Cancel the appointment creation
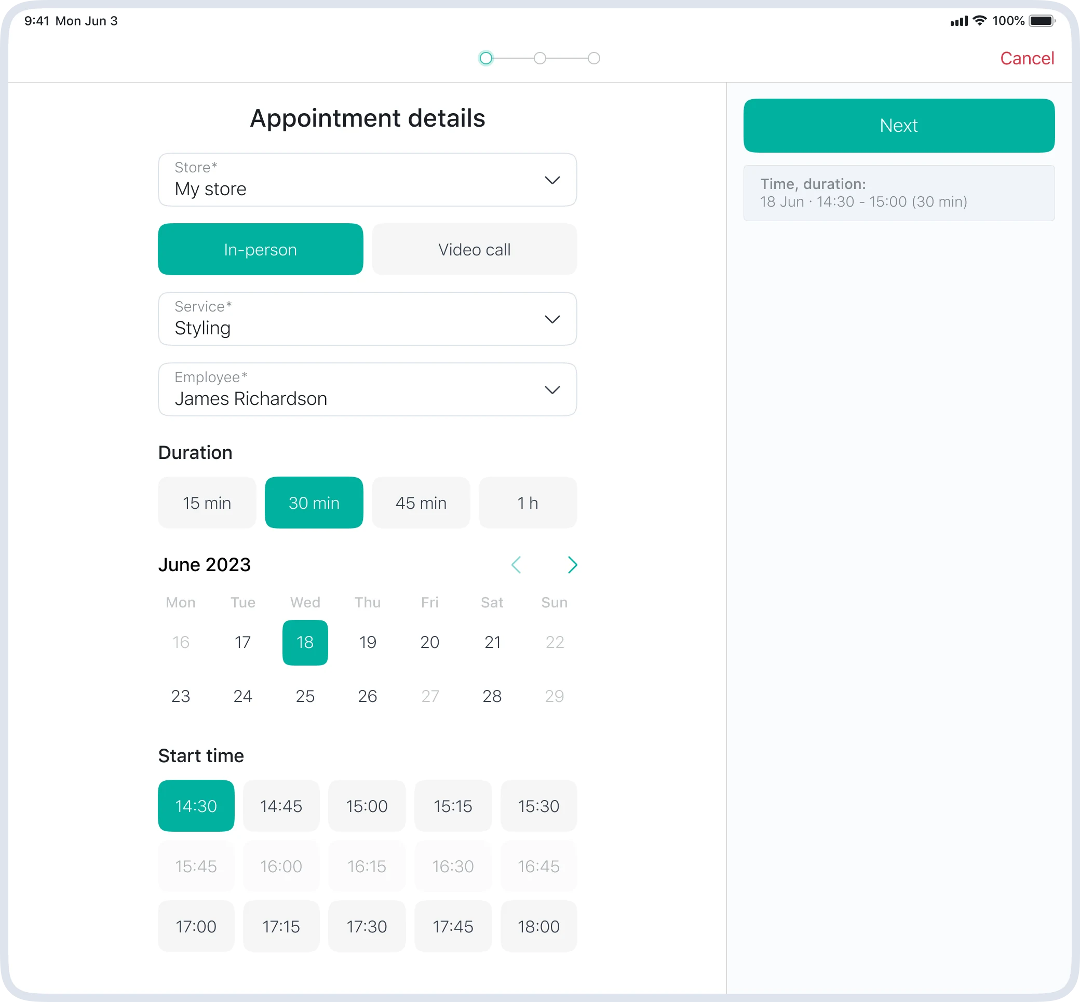Image resolution: width=1080 pixels, height=1002 pixels. [x=1027, y=58]
